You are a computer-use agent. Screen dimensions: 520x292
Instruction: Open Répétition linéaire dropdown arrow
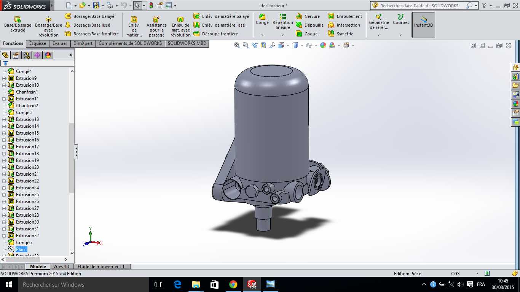tap(283, 35)
